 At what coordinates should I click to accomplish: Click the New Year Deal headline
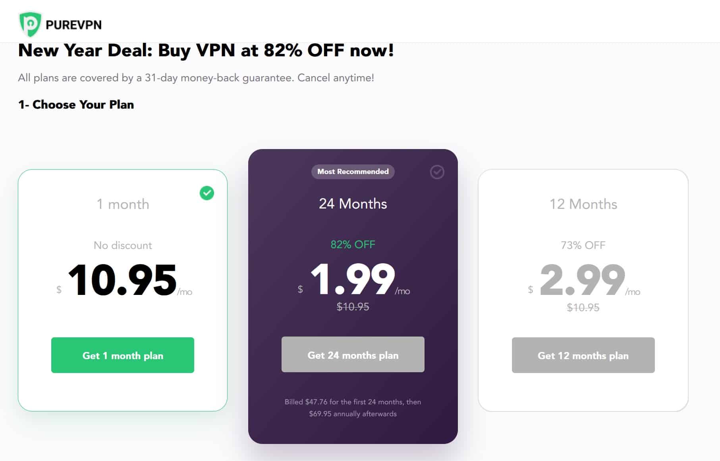206,50
